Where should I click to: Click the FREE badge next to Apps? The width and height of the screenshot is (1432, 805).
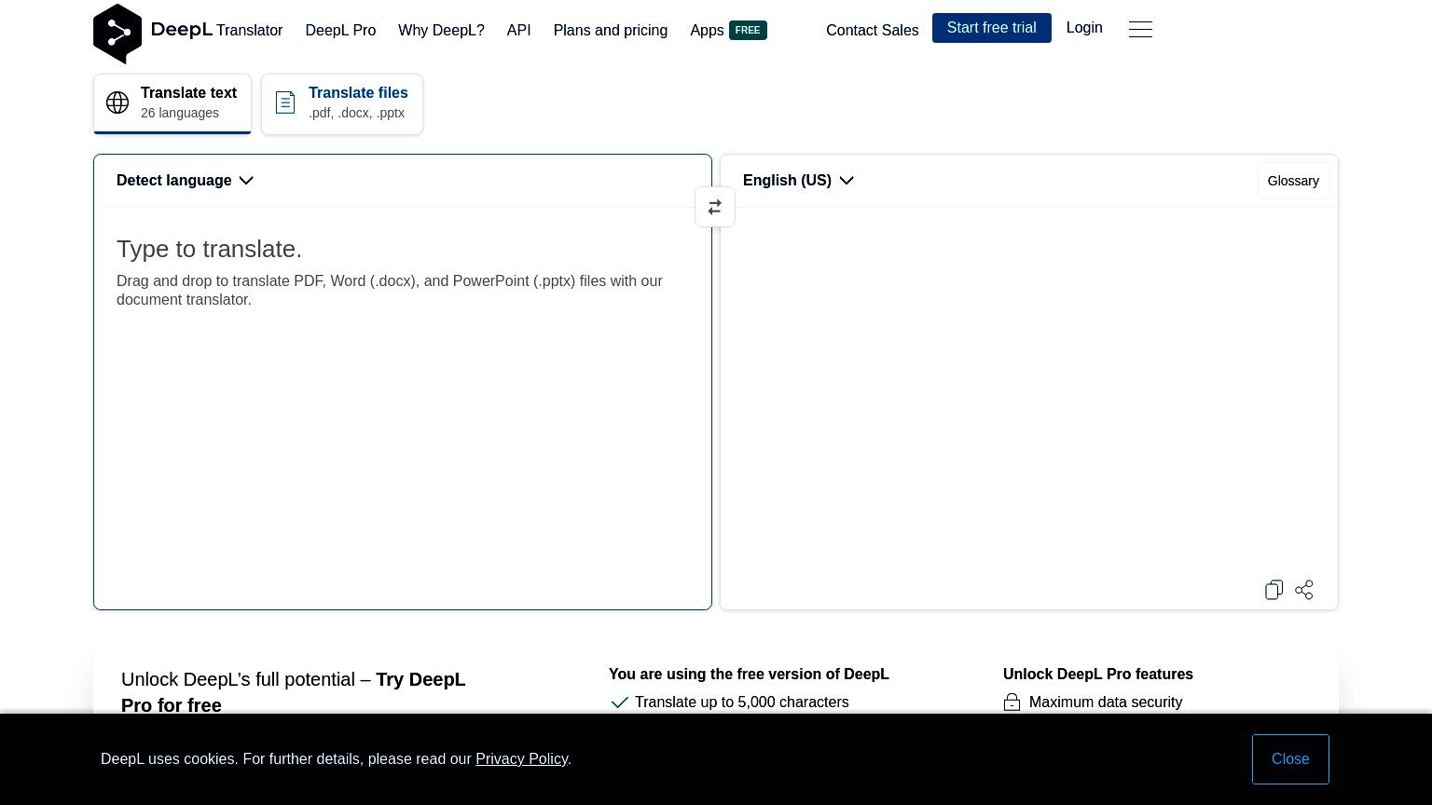click(x=748, y=30)
